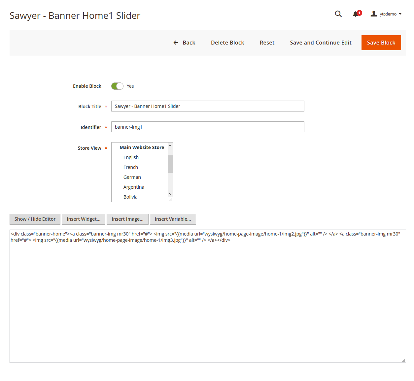Reset the block form
This screenshot has width=414, height=381.
pos(267,43)
